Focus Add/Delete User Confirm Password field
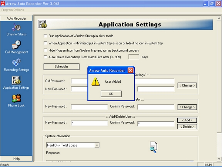This screenshot has height=167, width=222. (x=156, y=124)
